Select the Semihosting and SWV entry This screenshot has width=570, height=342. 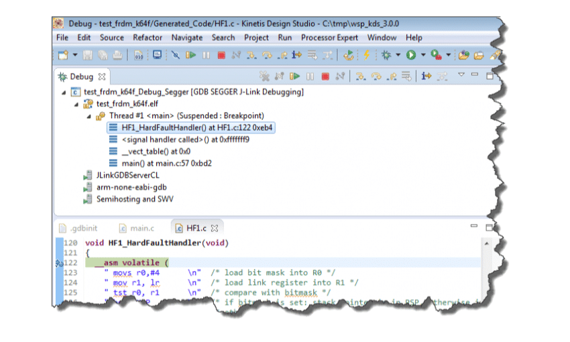135,199
